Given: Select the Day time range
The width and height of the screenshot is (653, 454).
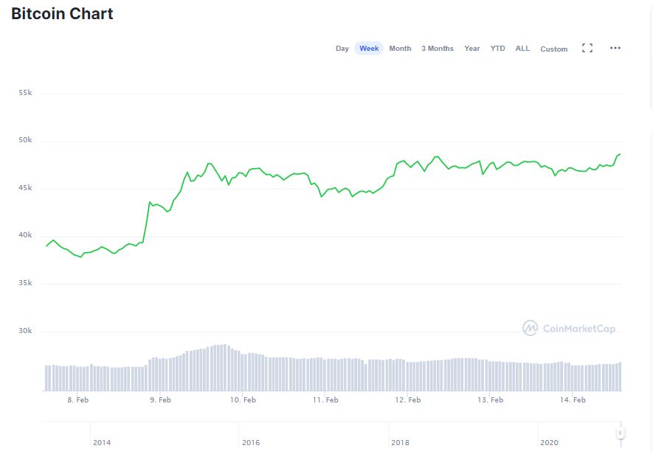Looking at the screenshot, I should pyautogui.click(x=342, y=49).
